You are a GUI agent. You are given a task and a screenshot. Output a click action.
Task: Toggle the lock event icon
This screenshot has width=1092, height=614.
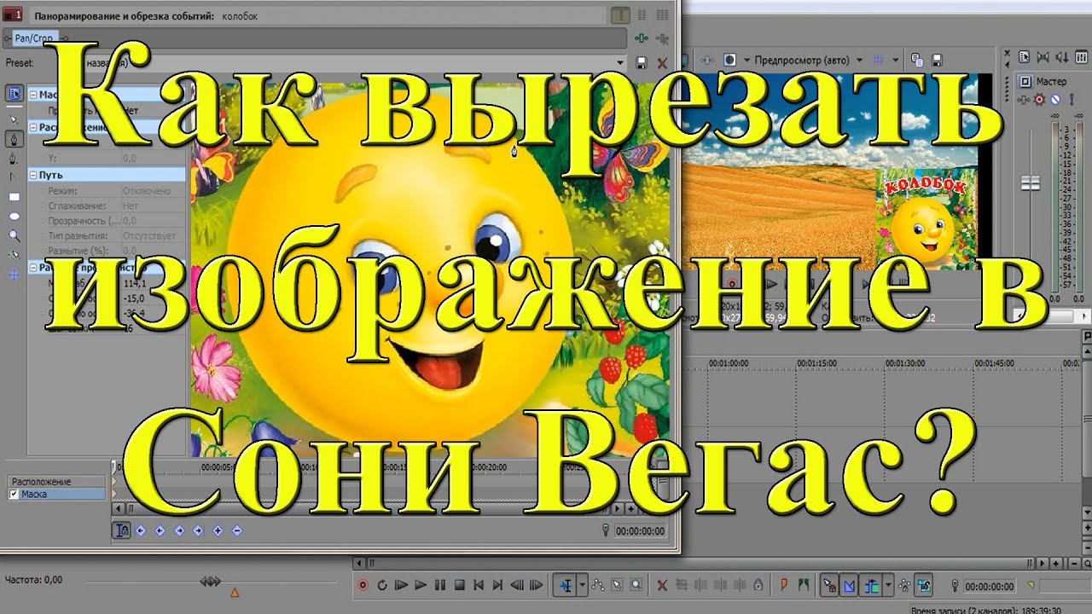[758, 586]
